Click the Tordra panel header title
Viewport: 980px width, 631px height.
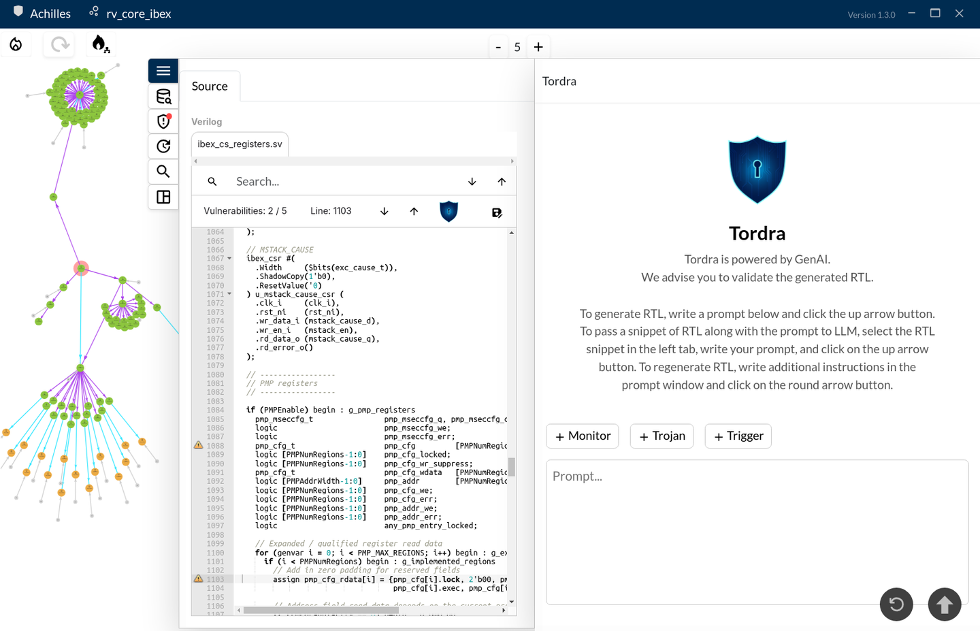click(x=559, y=81)
